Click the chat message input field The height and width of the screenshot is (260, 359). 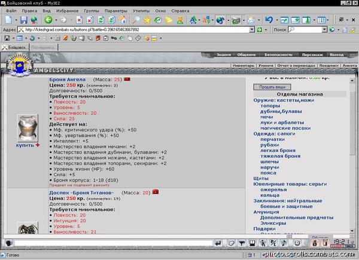(x=113, y=243)
